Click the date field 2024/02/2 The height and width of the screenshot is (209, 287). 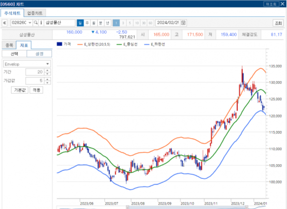168,23
